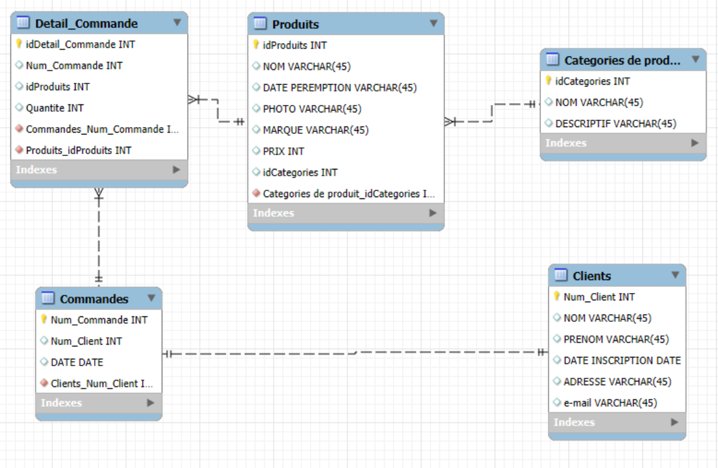Click the diamond icon next to PRIX INT
718x468 pixels.
point(256,150)
